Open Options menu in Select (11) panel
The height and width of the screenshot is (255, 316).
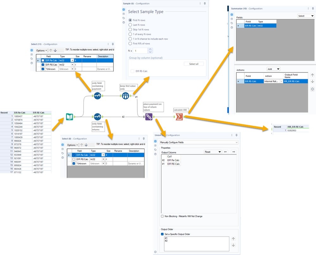pos(41,51)
